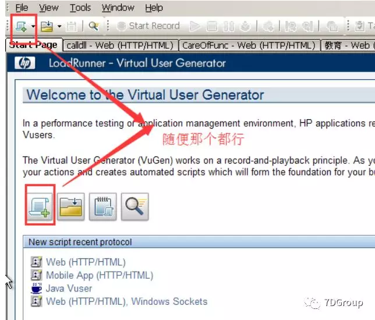This screenshot has height=320, width=375.
Task: Open the Web (HTTP/HTML) recent protocol link
Action: pos(86,262)
